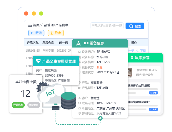
Task: Click the IOT network icon in 设备信息 header
Action: pos(79,43)
